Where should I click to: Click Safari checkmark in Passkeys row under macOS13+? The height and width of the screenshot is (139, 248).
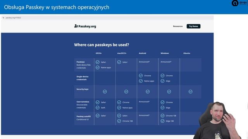coord(119,62)
